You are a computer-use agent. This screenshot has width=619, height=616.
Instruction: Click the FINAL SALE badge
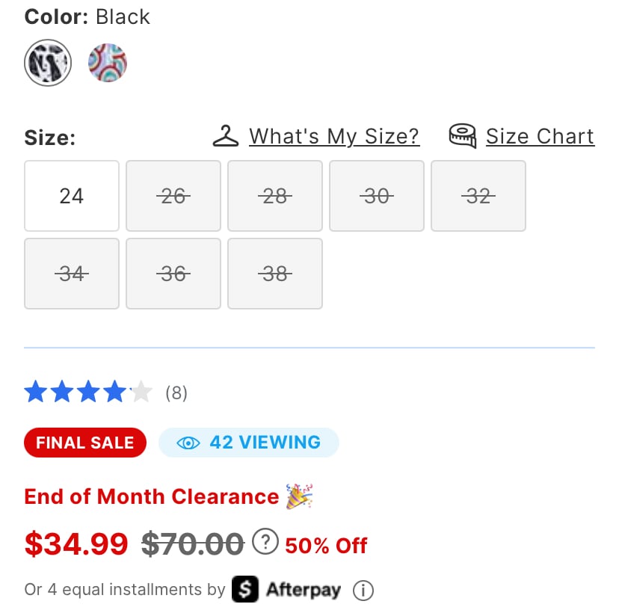coord(85,443)
